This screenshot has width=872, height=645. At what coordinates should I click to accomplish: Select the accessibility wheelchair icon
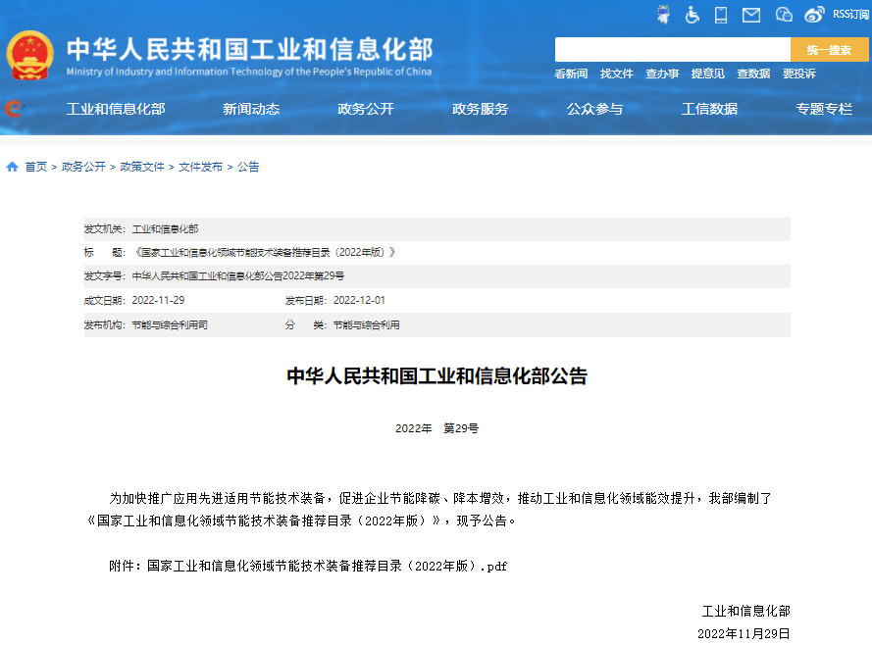(692, 14)
